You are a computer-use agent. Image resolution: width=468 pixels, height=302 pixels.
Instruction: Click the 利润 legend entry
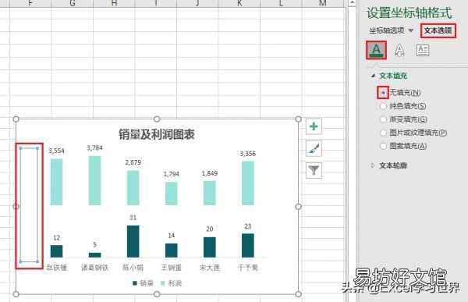point(171,283)
